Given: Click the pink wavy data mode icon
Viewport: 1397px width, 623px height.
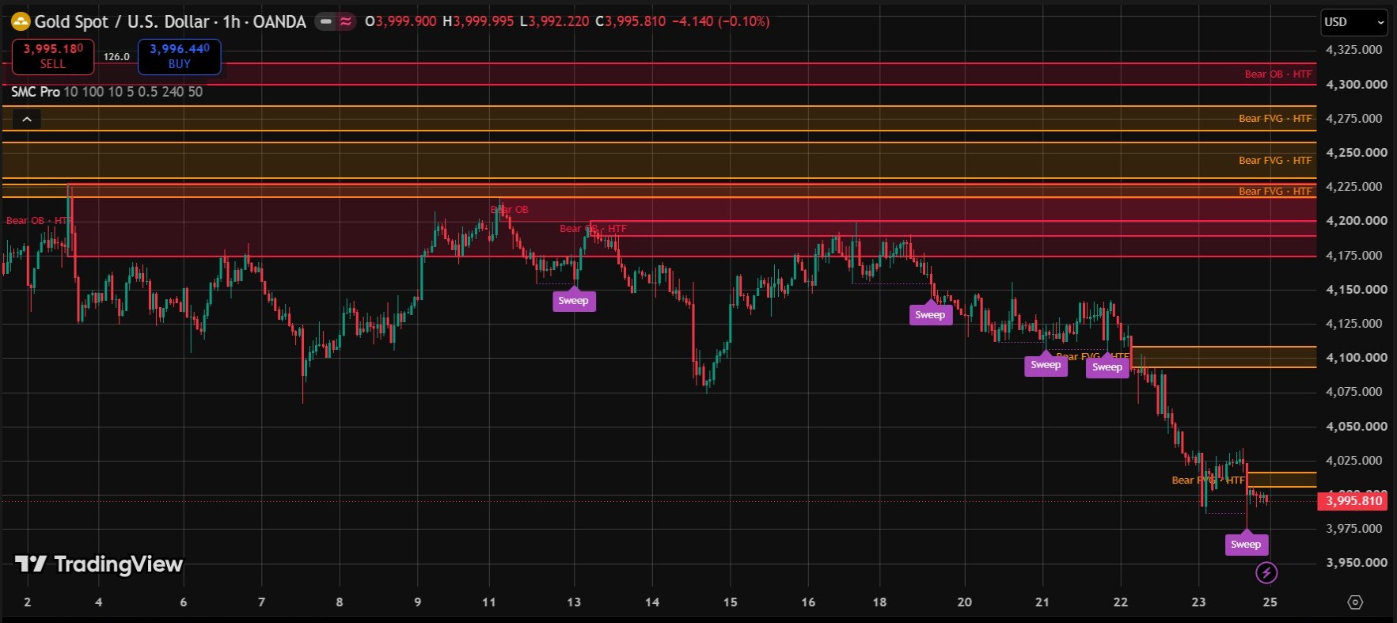Looking at the screenshot, I should pos(346,22).
